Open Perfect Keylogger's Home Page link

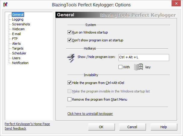coord(27,124)
